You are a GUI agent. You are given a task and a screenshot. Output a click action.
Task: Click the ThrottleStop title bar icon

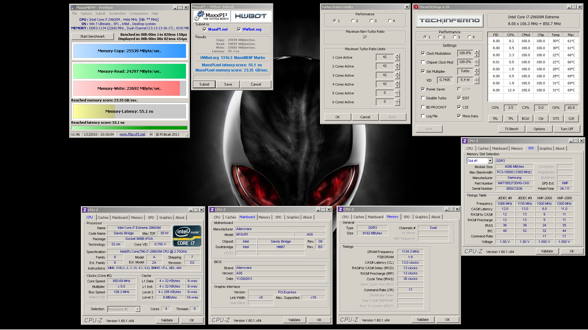click(x=416, y=7)
